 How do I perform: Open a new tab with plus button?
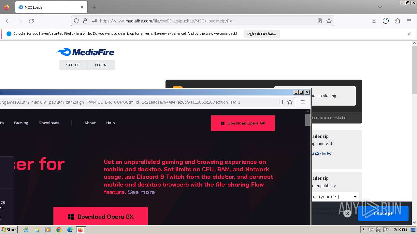(94, 7)
